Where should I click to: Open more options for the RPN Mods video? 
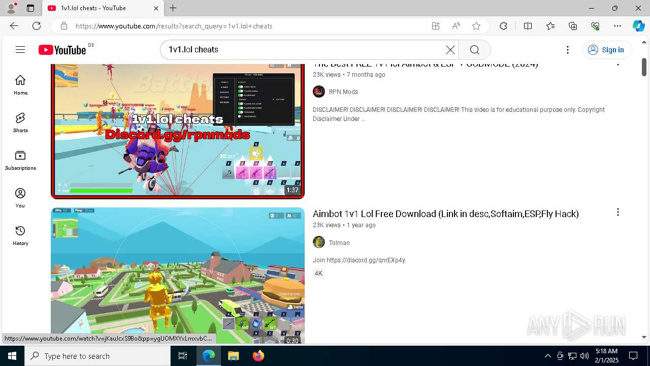(x=617, y=65)
